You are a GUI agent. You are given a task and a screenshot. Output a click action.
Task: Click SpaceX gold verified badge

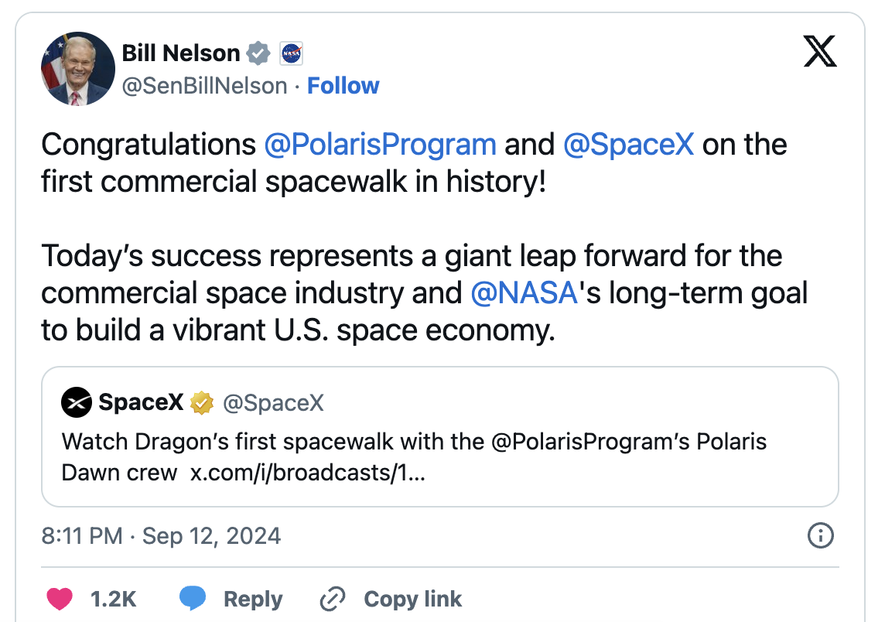[x=202, y=402]
